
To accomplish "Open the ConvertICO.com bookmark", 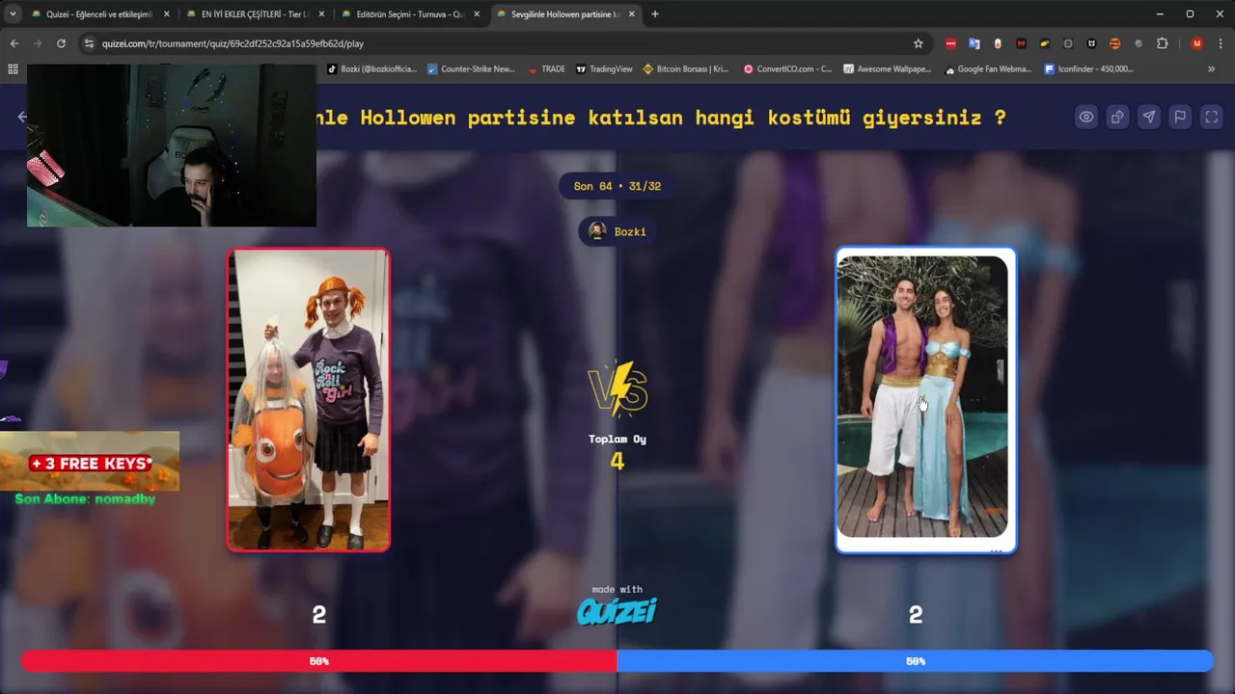I will [x=787, y=69].
